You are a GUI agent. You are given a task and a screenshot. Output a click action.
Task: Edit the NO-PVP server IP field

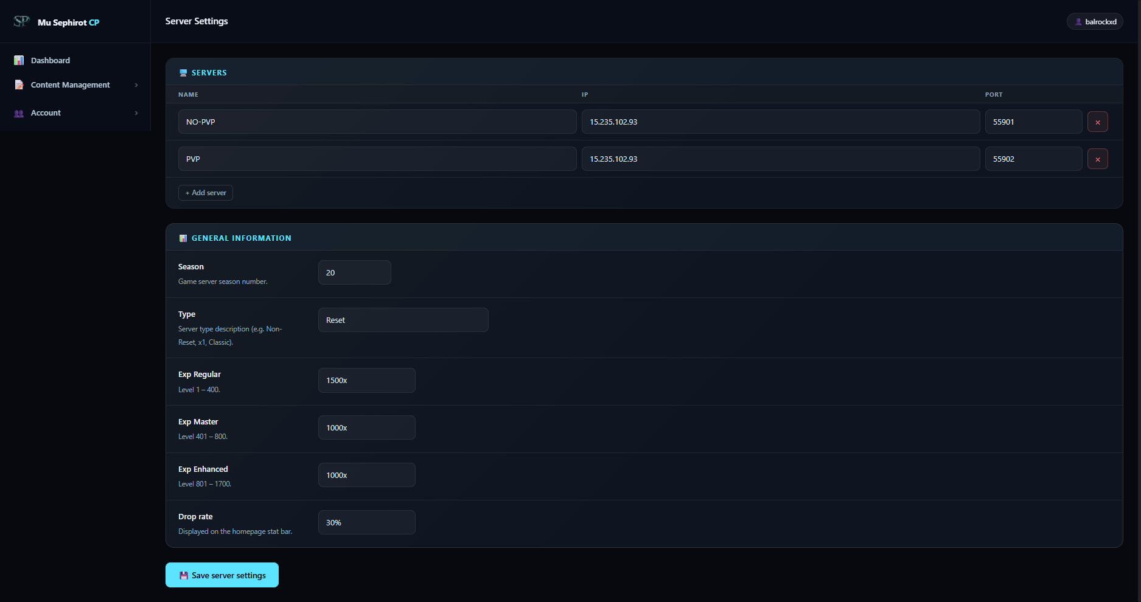[781, 122]
